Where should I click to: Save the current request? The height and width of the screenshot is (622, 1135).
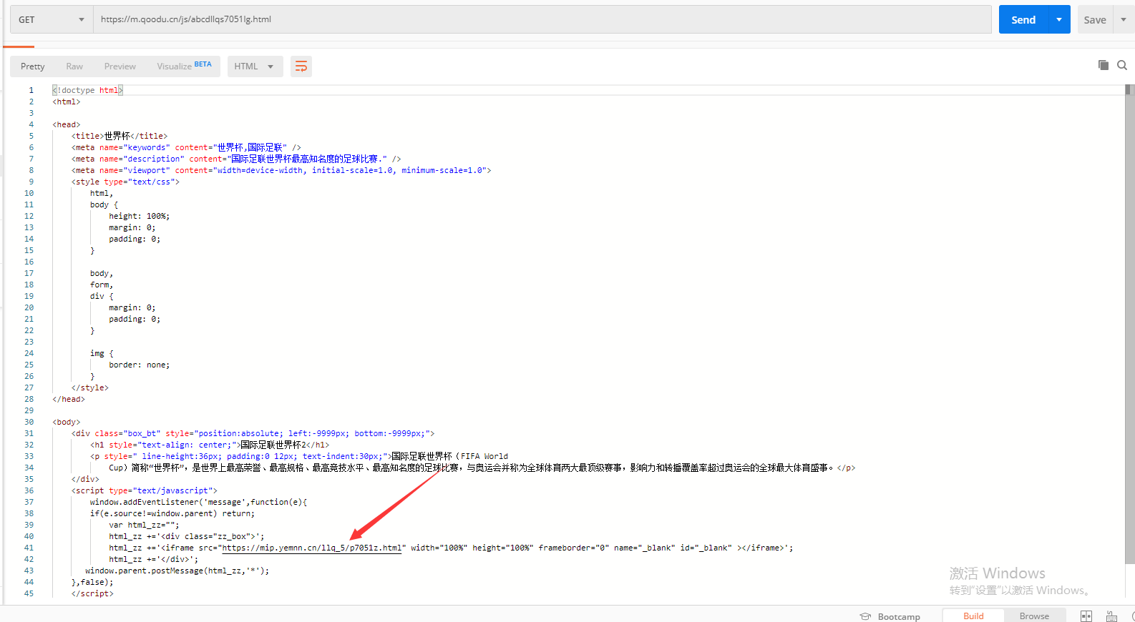pyautogui.click(x=1095, y=19)
